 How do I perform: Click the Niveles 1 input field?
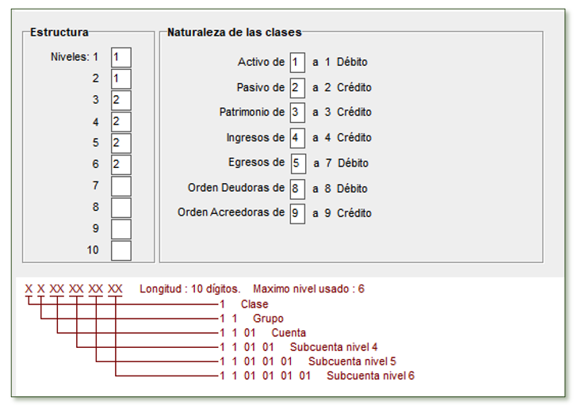point(121,57)
